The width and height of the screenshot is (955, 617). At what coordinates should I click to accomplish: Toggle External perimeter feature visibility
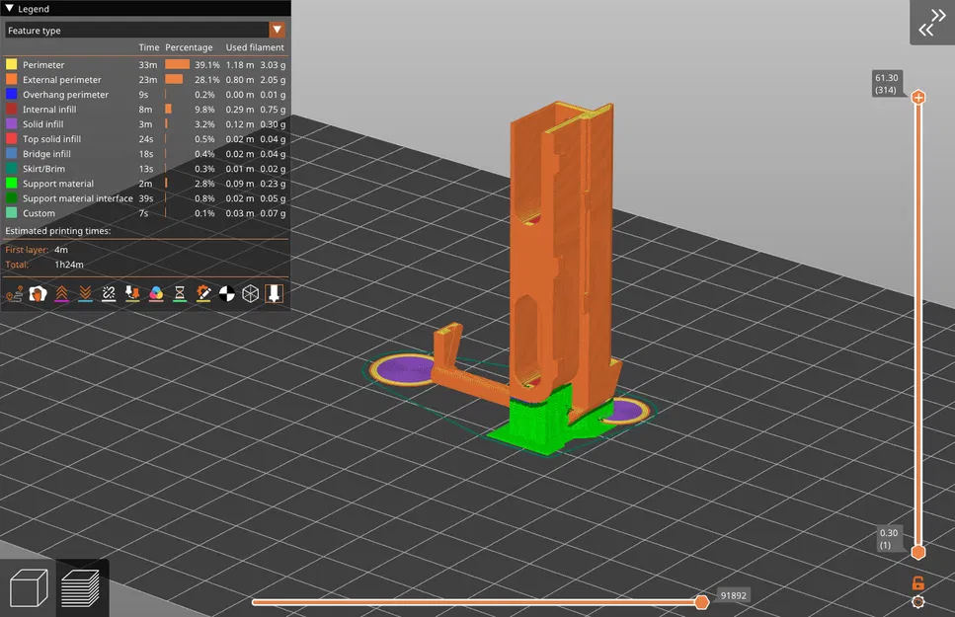pyautogui.click(x=145, y=79)
